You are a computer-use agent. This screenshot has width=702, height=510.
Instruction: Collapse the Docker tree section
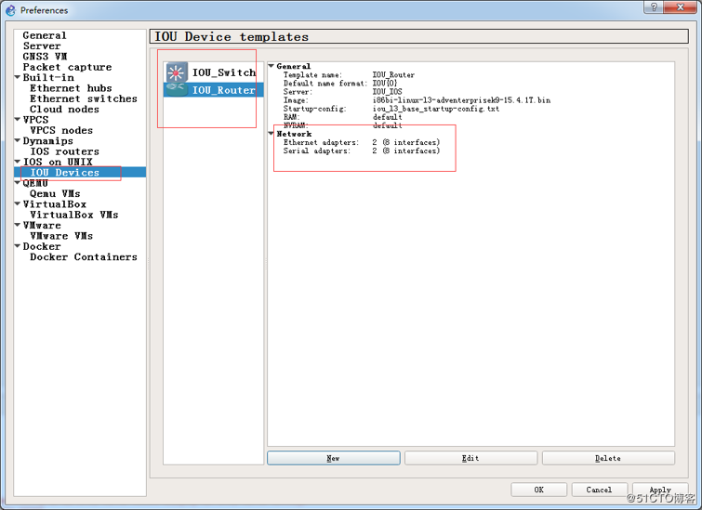pyautogui.click(x=18, y=245)
